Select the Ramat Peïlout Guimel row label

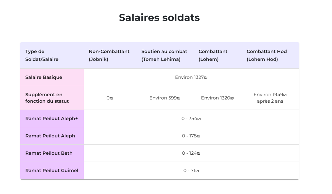point(52,170)
